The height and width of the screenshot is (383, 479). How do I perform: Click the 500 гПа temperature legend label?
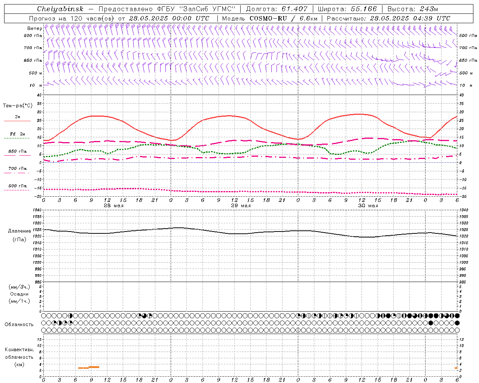coord(18,186)
